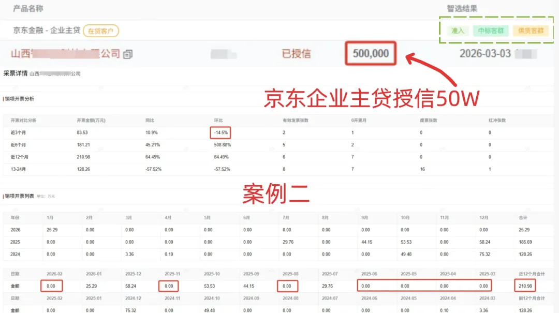Image resolution: width=559 pixels, height=313 pixels.
Task: Click the 产品名称 column header
Action: (x=28, y=9)
